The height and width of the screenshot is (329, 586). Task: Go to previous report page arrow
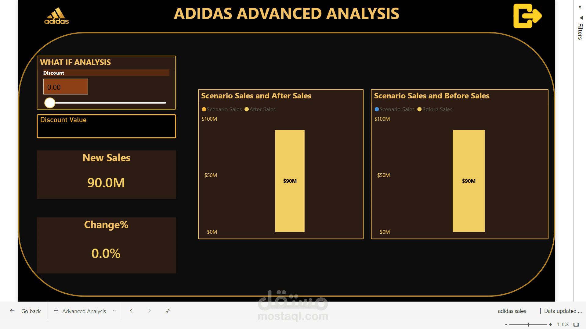131,311
